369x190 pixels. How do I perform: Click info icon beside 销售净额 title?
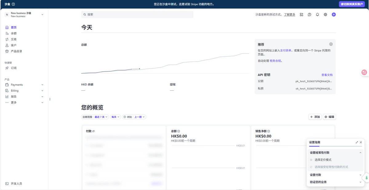[268, 131]
